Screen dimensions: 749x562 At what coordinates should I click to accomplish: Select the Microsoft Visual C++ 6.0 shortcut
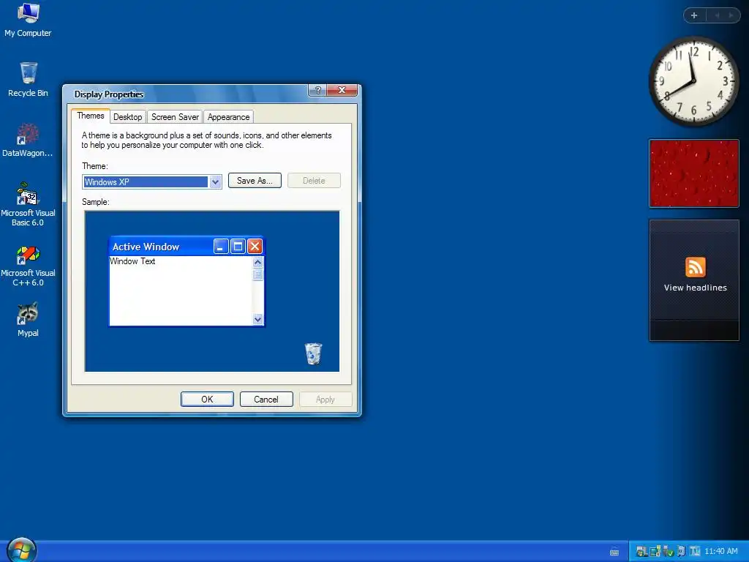pyautogui.click(x=29, y=266)
